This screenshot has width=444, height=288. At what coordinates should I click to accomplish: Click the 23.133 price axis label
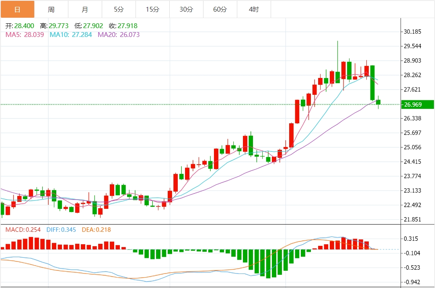tap(412, 190)
